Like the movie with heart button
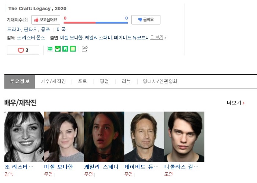 tap(23, 50)
